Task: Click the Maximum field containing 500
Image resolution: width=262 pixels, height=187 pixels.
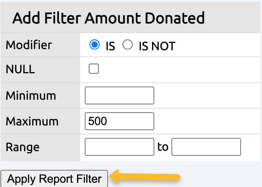Action: pos(119,121)
